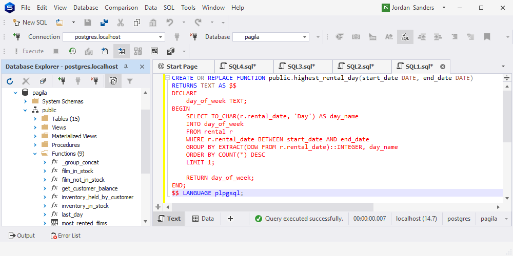Click the Save All icon

click(104, 22)
